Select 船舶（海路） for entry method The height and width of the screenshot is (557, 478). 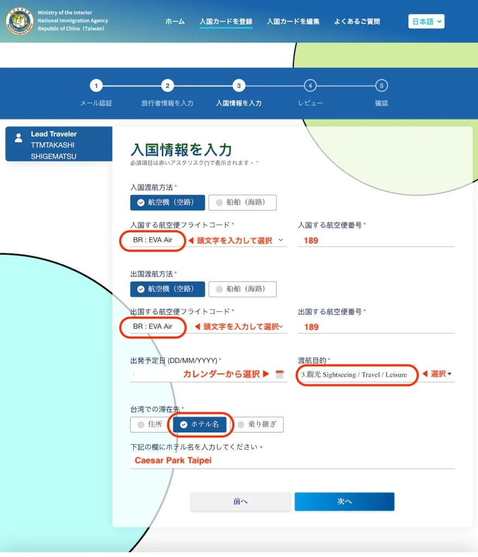coord(242,202)
